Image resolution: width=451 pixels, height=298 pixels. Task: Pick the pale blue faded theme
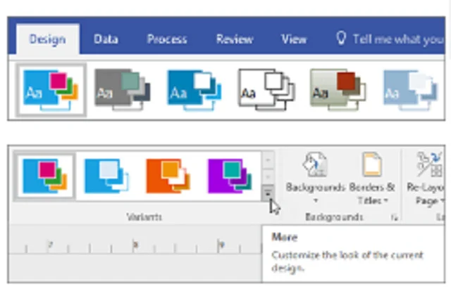pyautogui.click(x=410, y=90)
